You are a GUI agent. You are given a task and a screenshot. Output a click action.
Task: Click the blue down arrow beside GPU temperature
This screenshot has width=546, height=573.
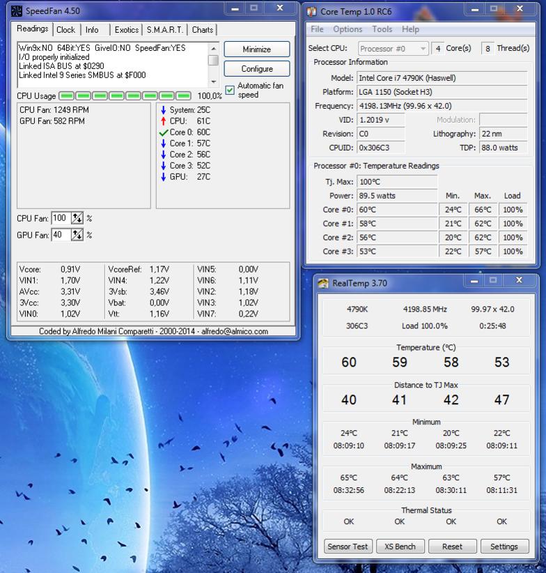click(164, 177)
